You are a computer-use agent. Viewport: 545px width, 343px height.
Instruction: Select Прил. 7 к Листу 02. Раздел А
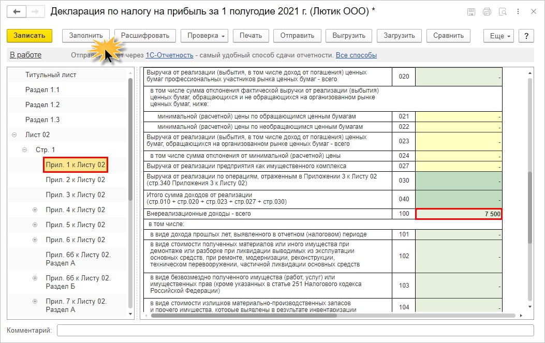(x=76, y=305)
